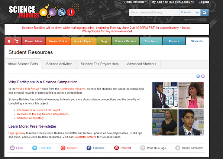Click the Twitter bird icon
223x159 pixels.
(x=35, y=148)
